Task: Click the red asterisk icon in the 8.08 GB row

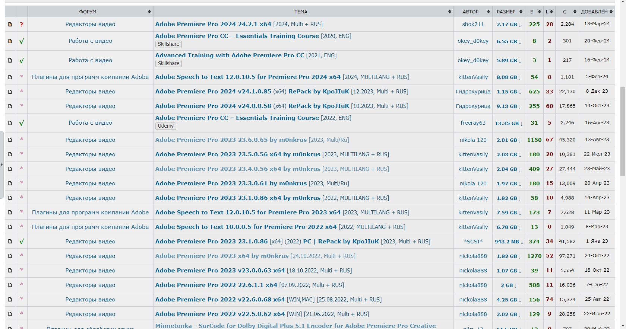Action: [x=22, y=77]
